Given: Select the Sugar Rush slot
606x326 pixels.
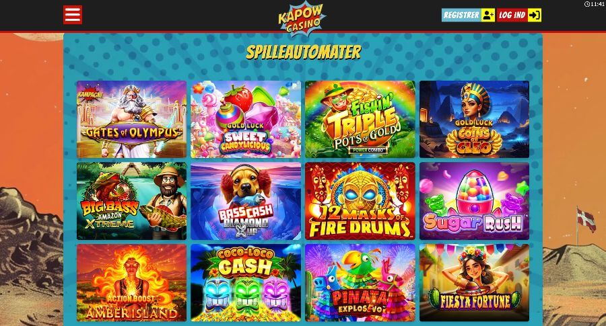Looking at the screenshot, I should coord(474,201).
